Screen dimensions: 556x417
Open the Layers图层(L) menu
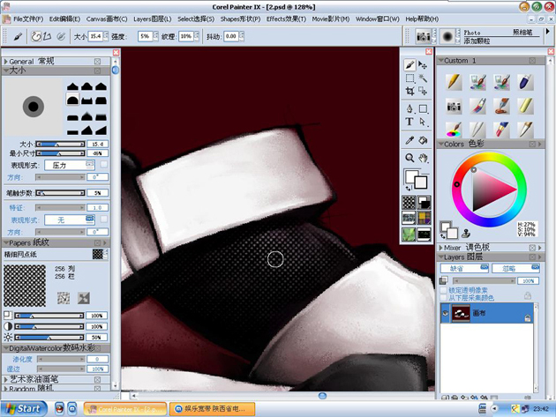click(x=152, y=19)
